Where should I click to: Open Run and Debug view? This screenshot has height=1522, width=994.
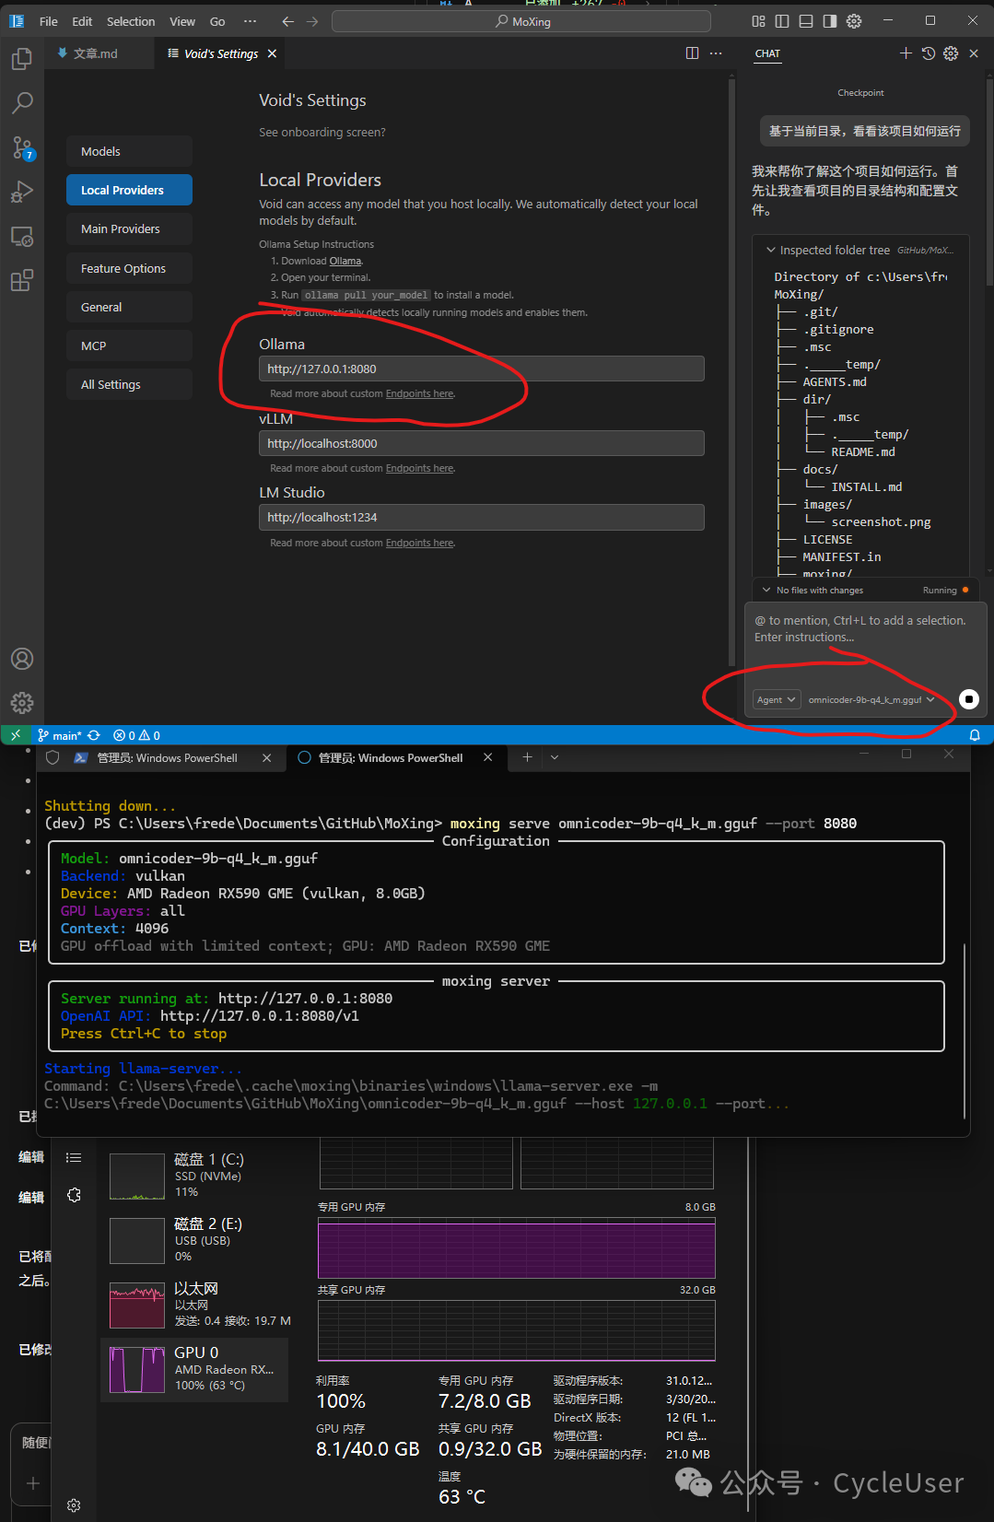[x=22, y=192]
